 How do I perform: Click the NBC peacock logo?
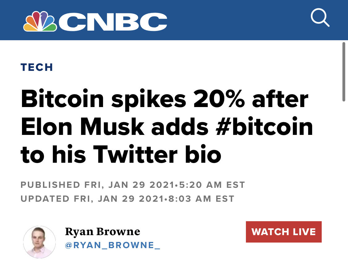click(40, 21)
